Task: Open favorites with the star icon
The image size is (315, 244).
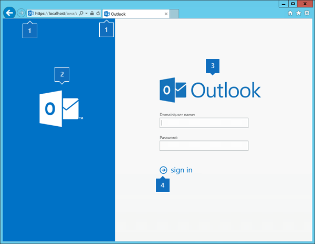Action: pos(299,13)
